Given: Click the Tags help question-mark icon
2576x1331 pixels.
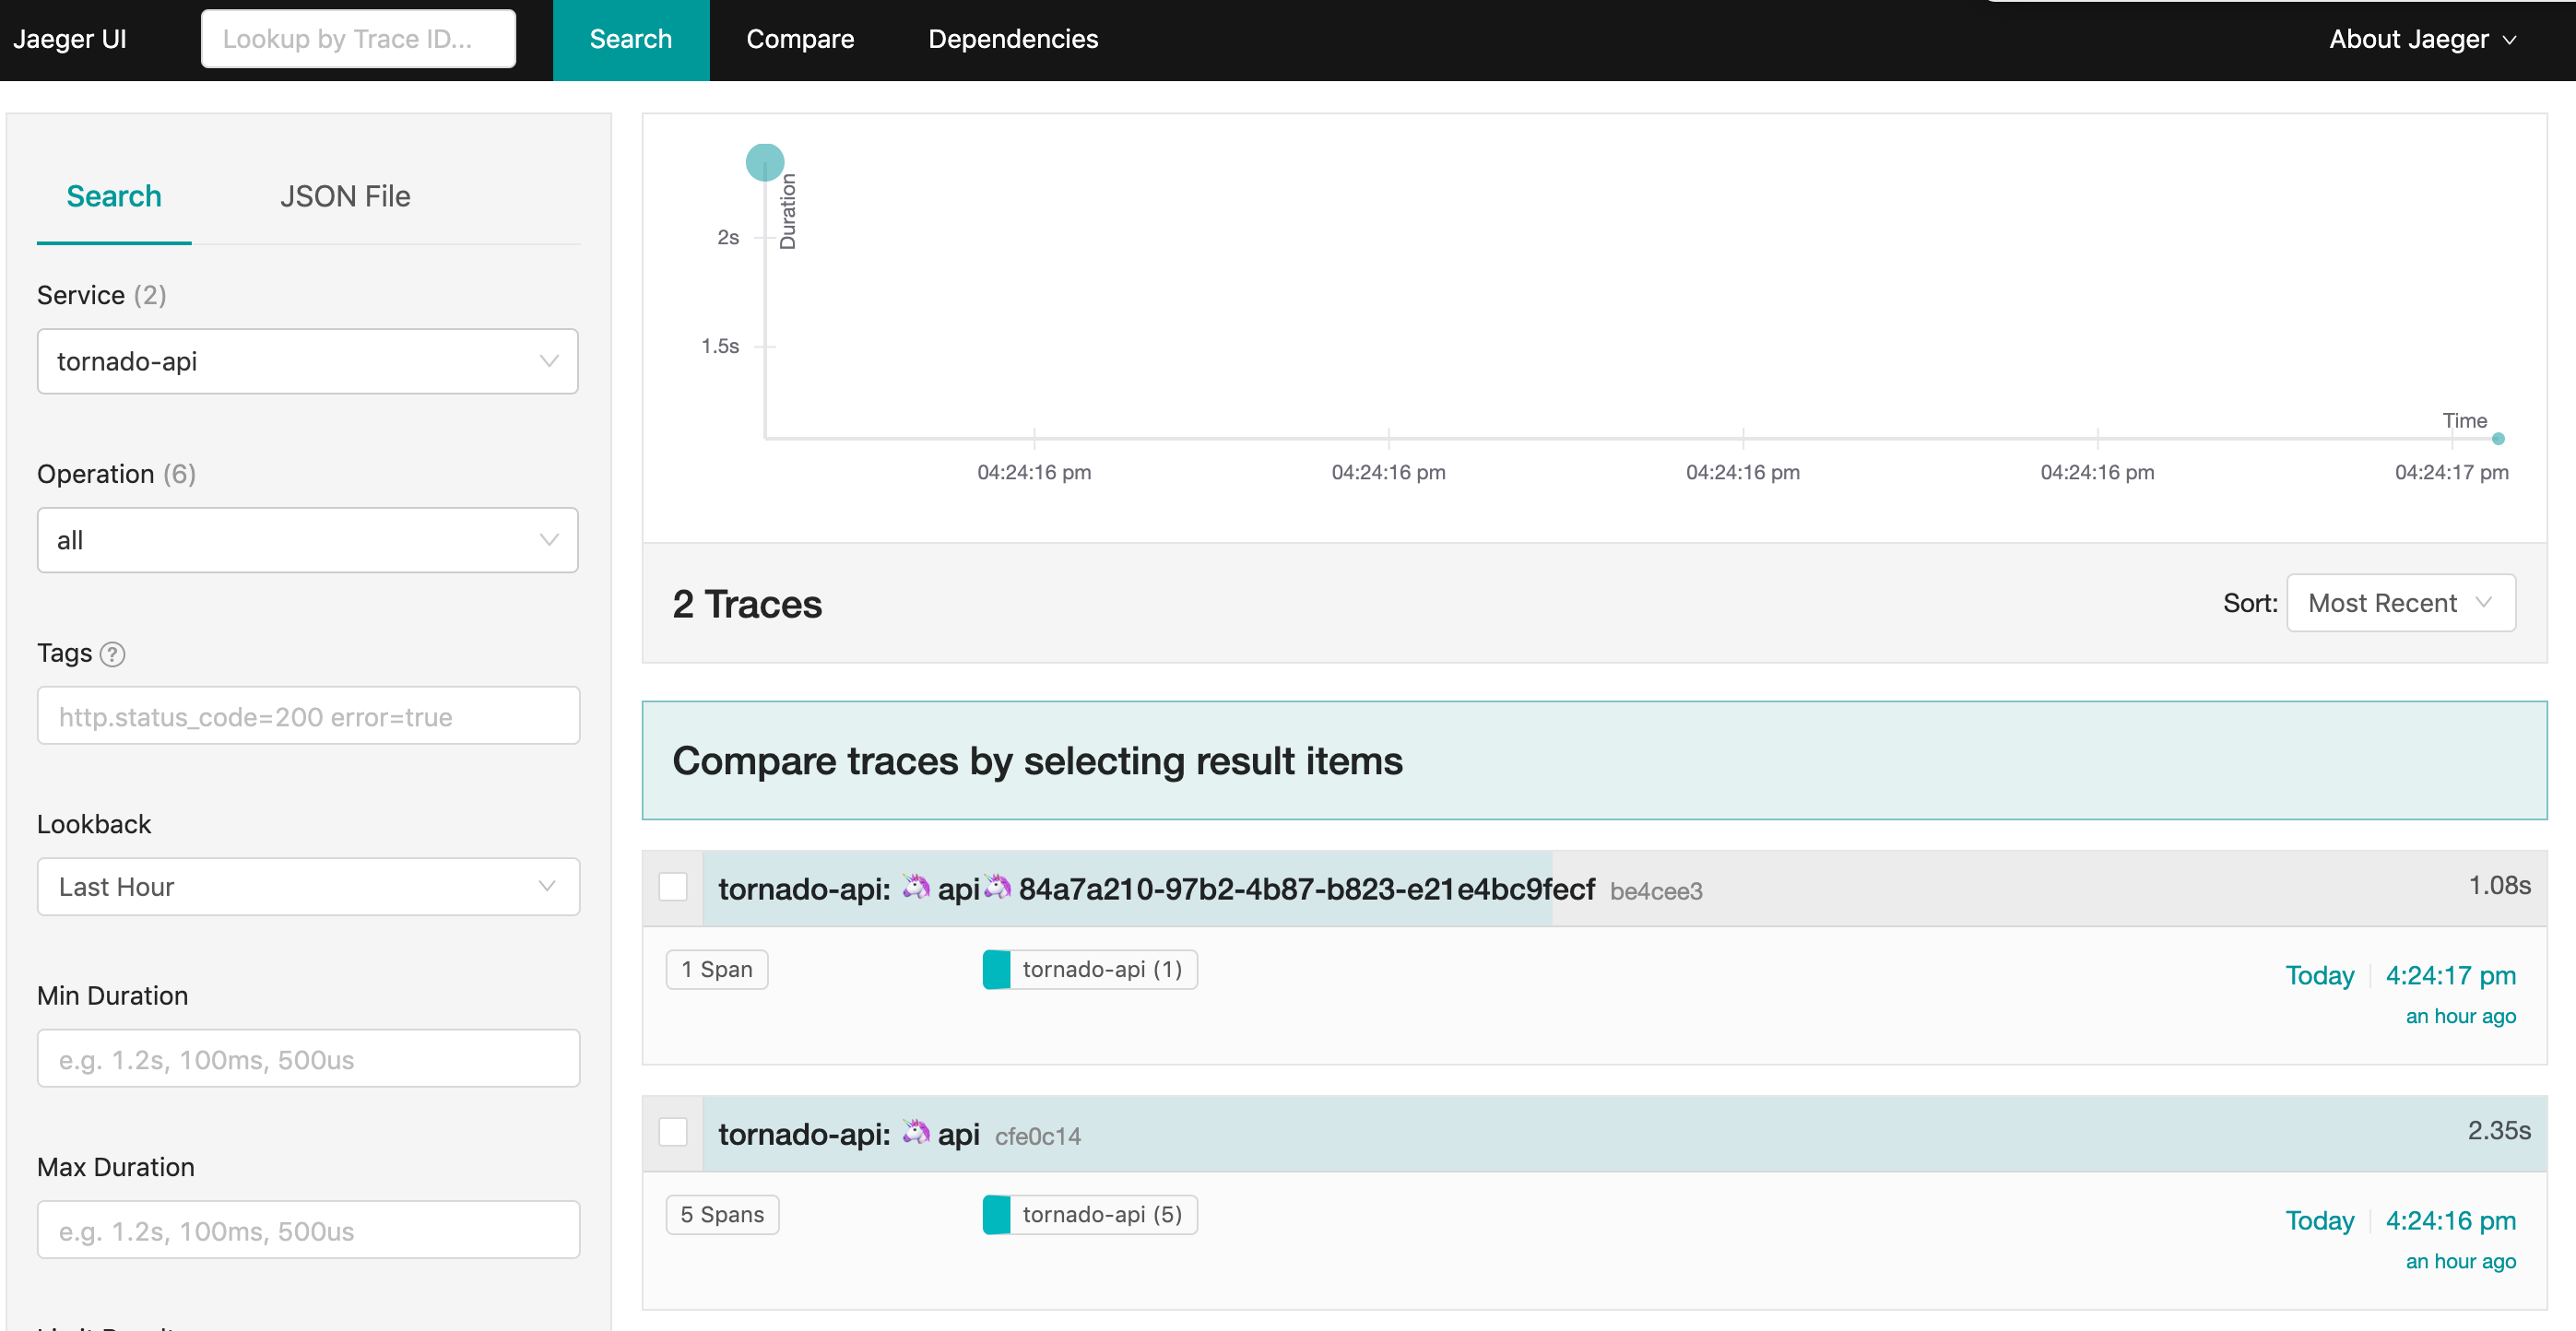Looking at the screenshot, I should pyautogui.click(x=113, y=654).
